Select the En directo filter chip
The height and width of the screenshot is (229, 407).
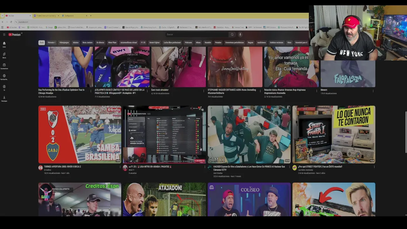(100, 42)
